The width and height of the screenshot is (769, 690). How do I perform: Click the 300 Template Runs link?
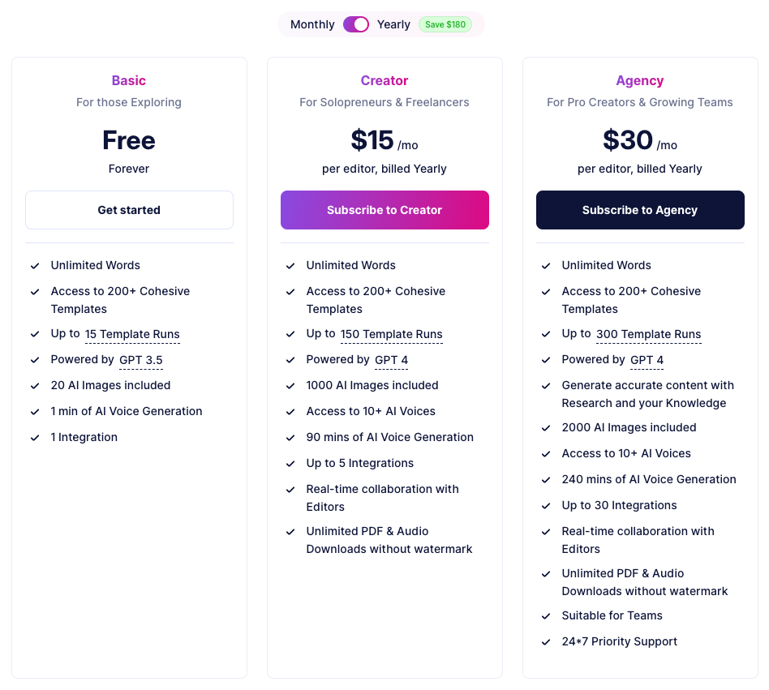tap(648, 334)
